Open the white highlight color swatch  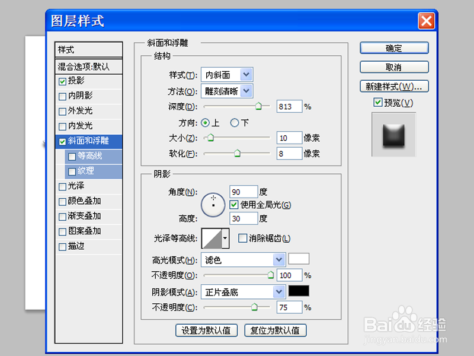pyautogui.click(x=299, y=259)
